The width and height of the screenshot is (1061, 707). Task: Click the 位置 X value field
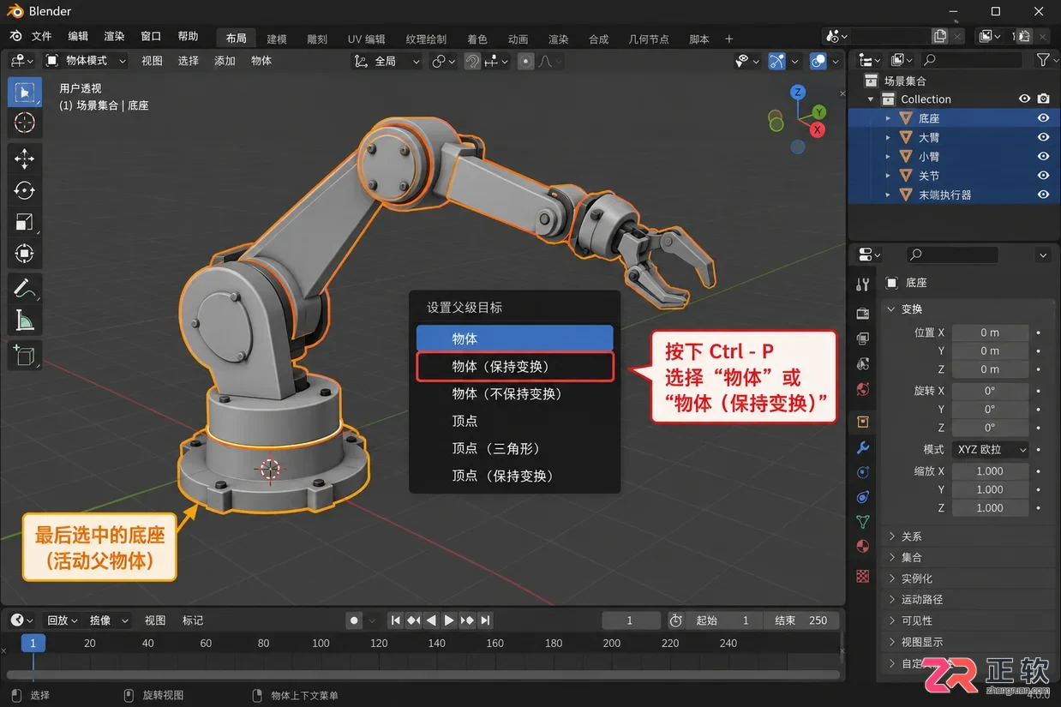click(991, 333)
